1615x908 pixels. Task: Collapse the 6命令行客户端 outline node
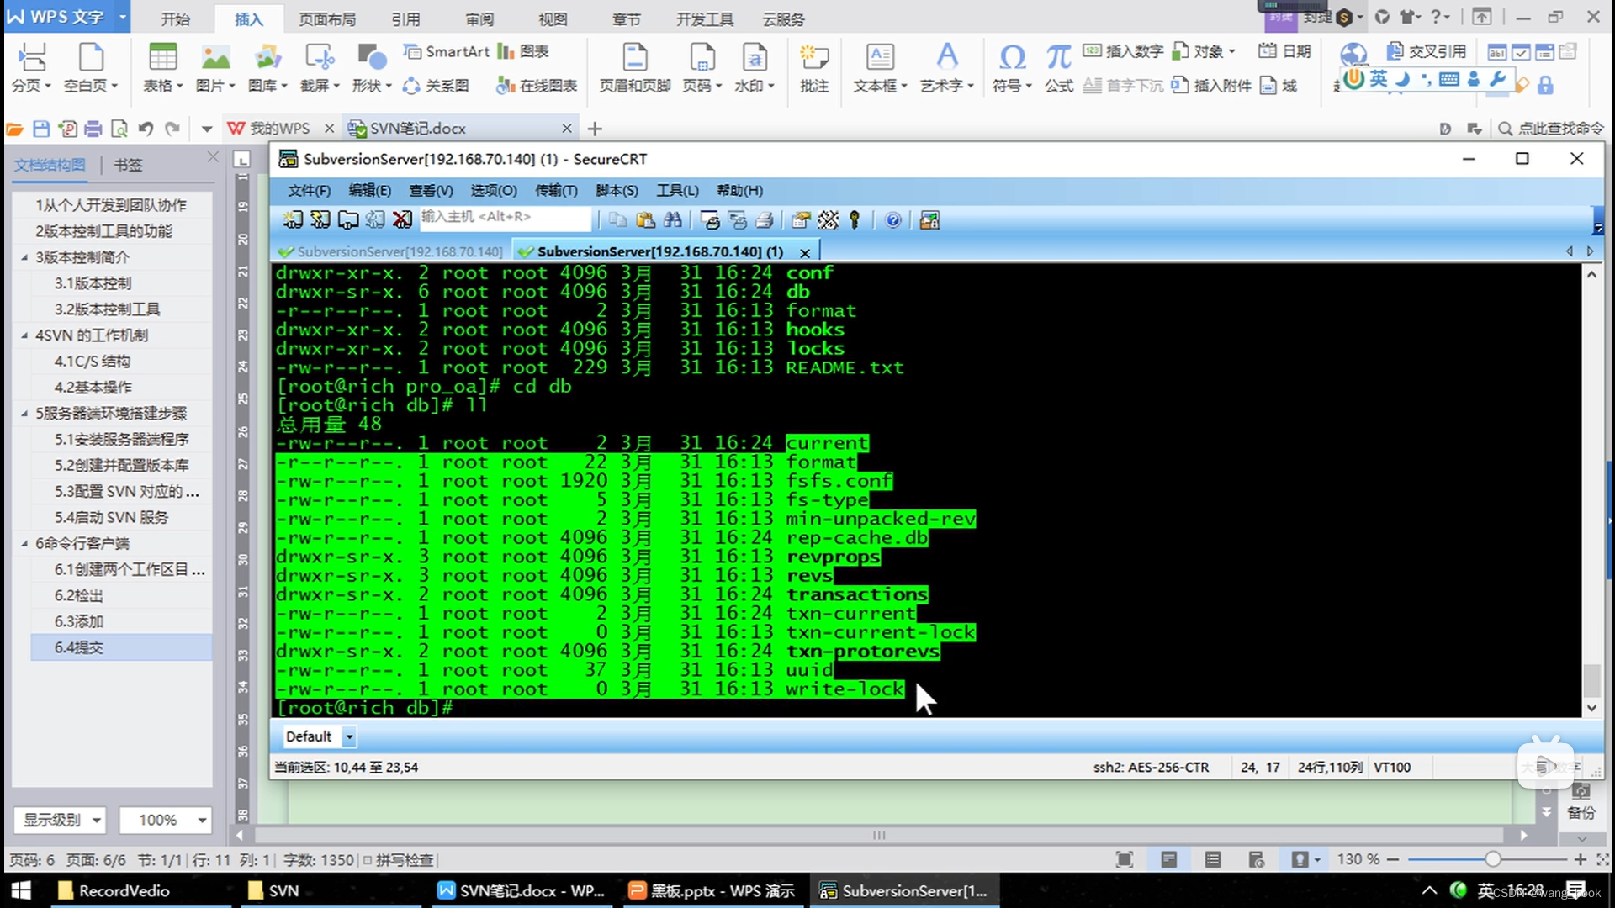[x=24, y=544]
